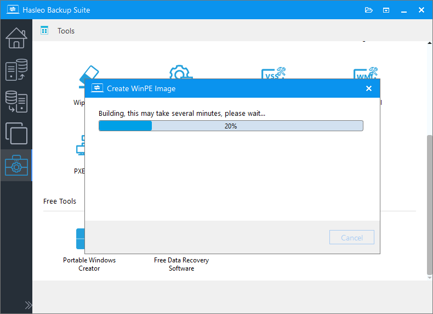
Task: Open the title bar dropdown menu
Action: [386, 10]
